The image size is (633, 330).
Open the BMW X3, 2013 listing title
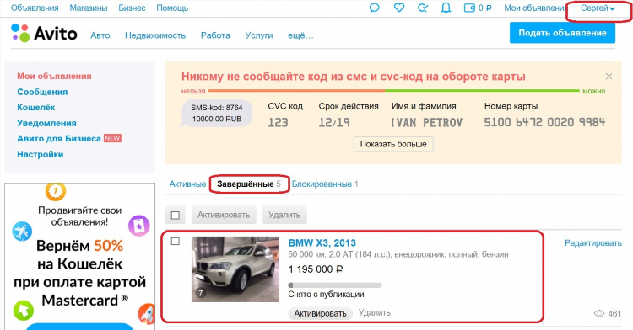(x=322, y=243)
